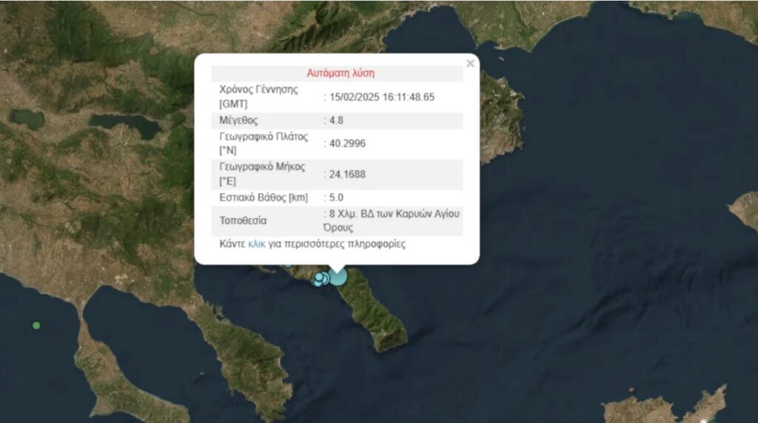Select the large earthquake marker under the popup
Screen dimensions: 758x423
coord(338,277)
